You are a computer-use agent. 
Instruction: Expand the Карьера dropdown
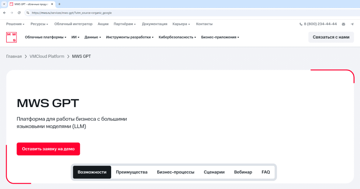click(181, 24)
